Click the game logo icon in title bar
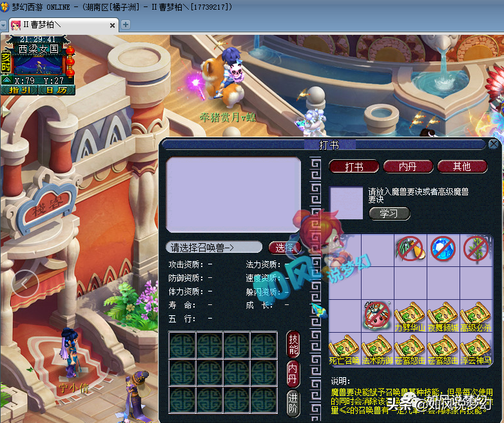The image size is (504, 423). [x=5, y=6]
